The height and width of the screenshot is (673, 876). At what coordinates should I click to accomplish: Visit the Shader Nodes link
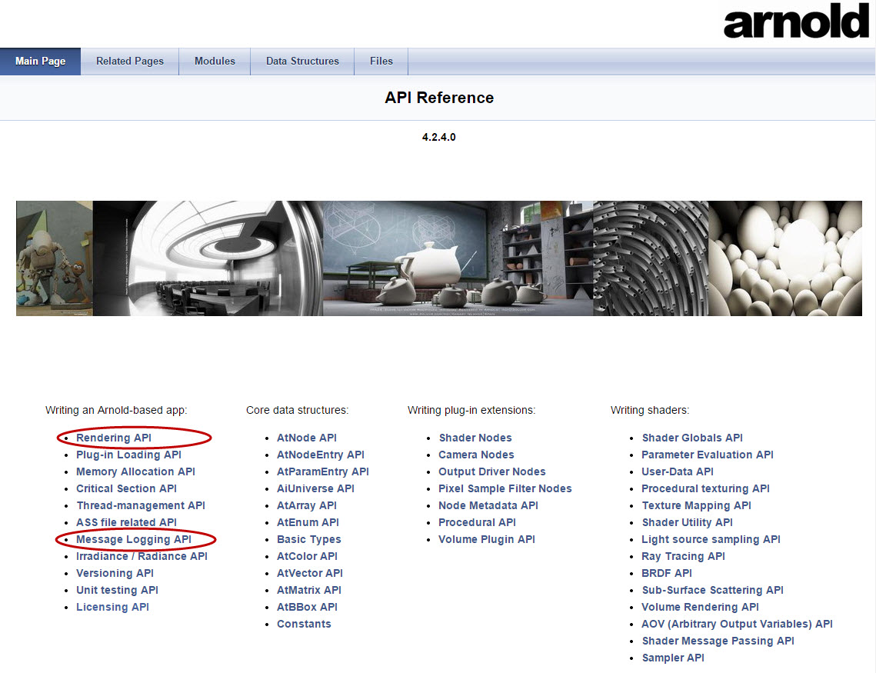tap(475, 438)
